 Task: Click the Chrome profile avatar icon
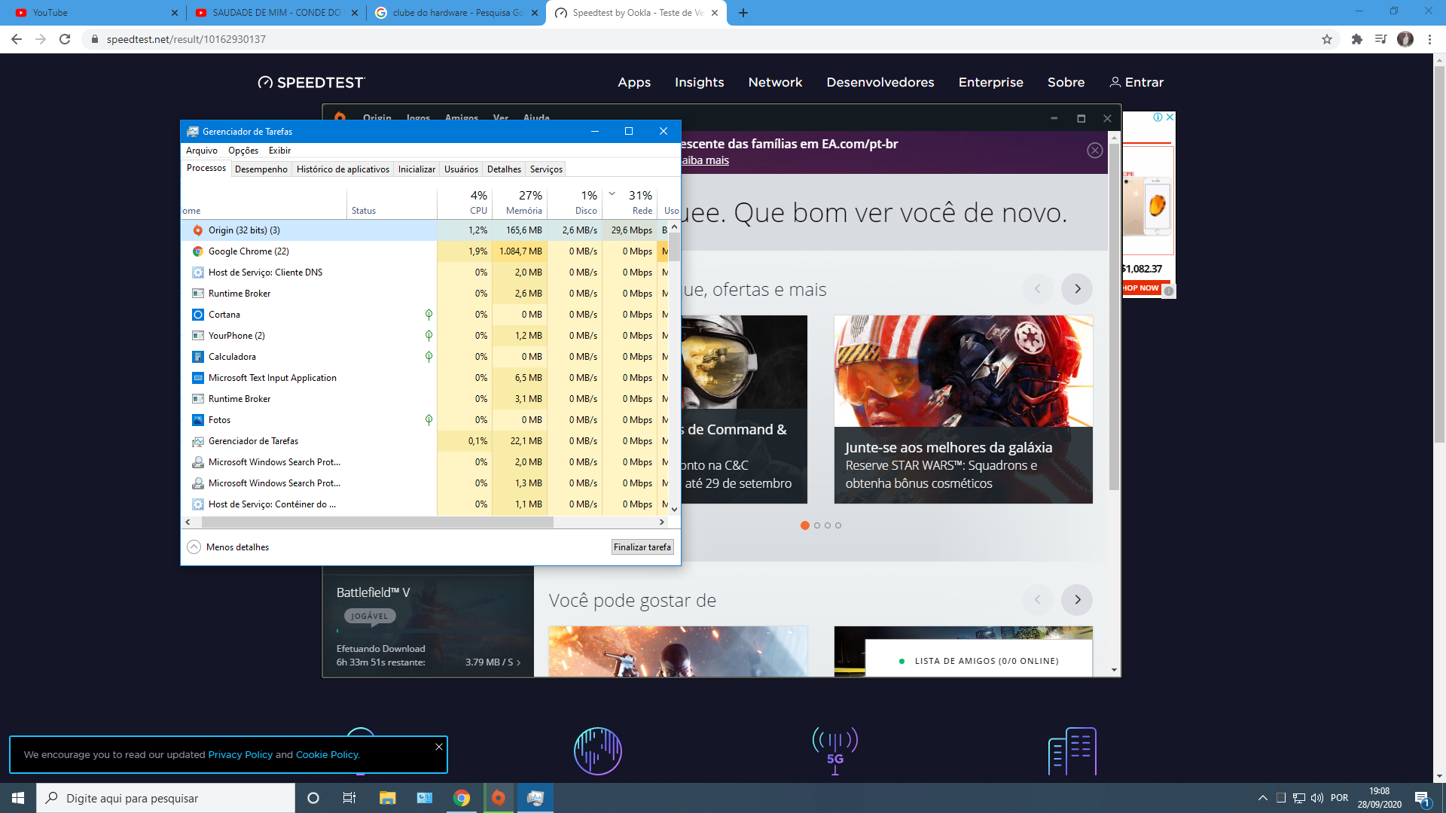pos(1405,39)
